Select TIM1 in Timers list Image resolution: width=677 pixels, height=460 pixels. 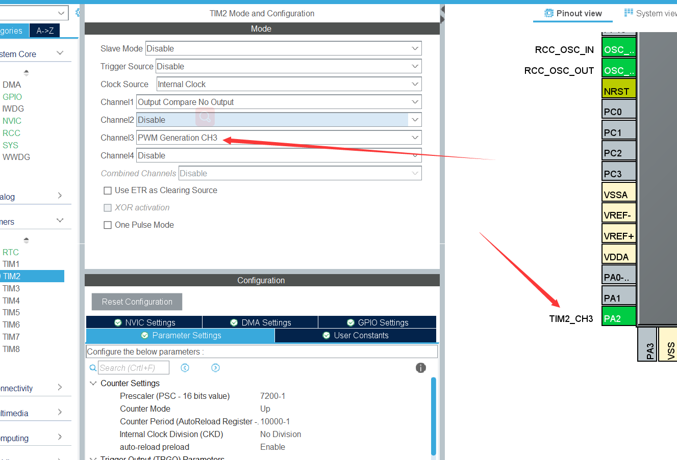click(x=11, y=264)
